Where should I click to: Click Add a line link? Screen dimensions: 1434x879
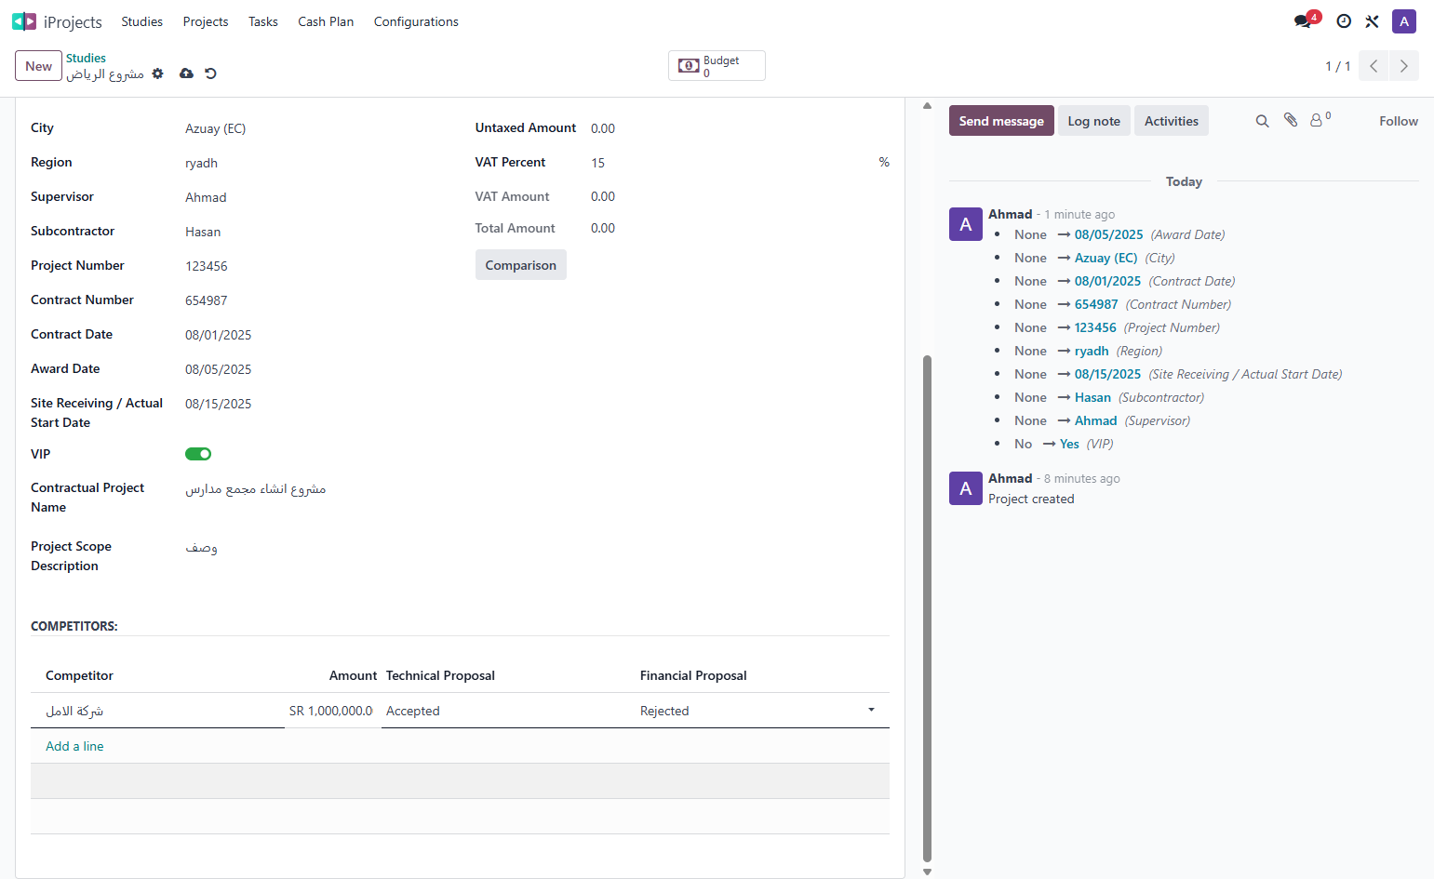click(x=74, y=746)
